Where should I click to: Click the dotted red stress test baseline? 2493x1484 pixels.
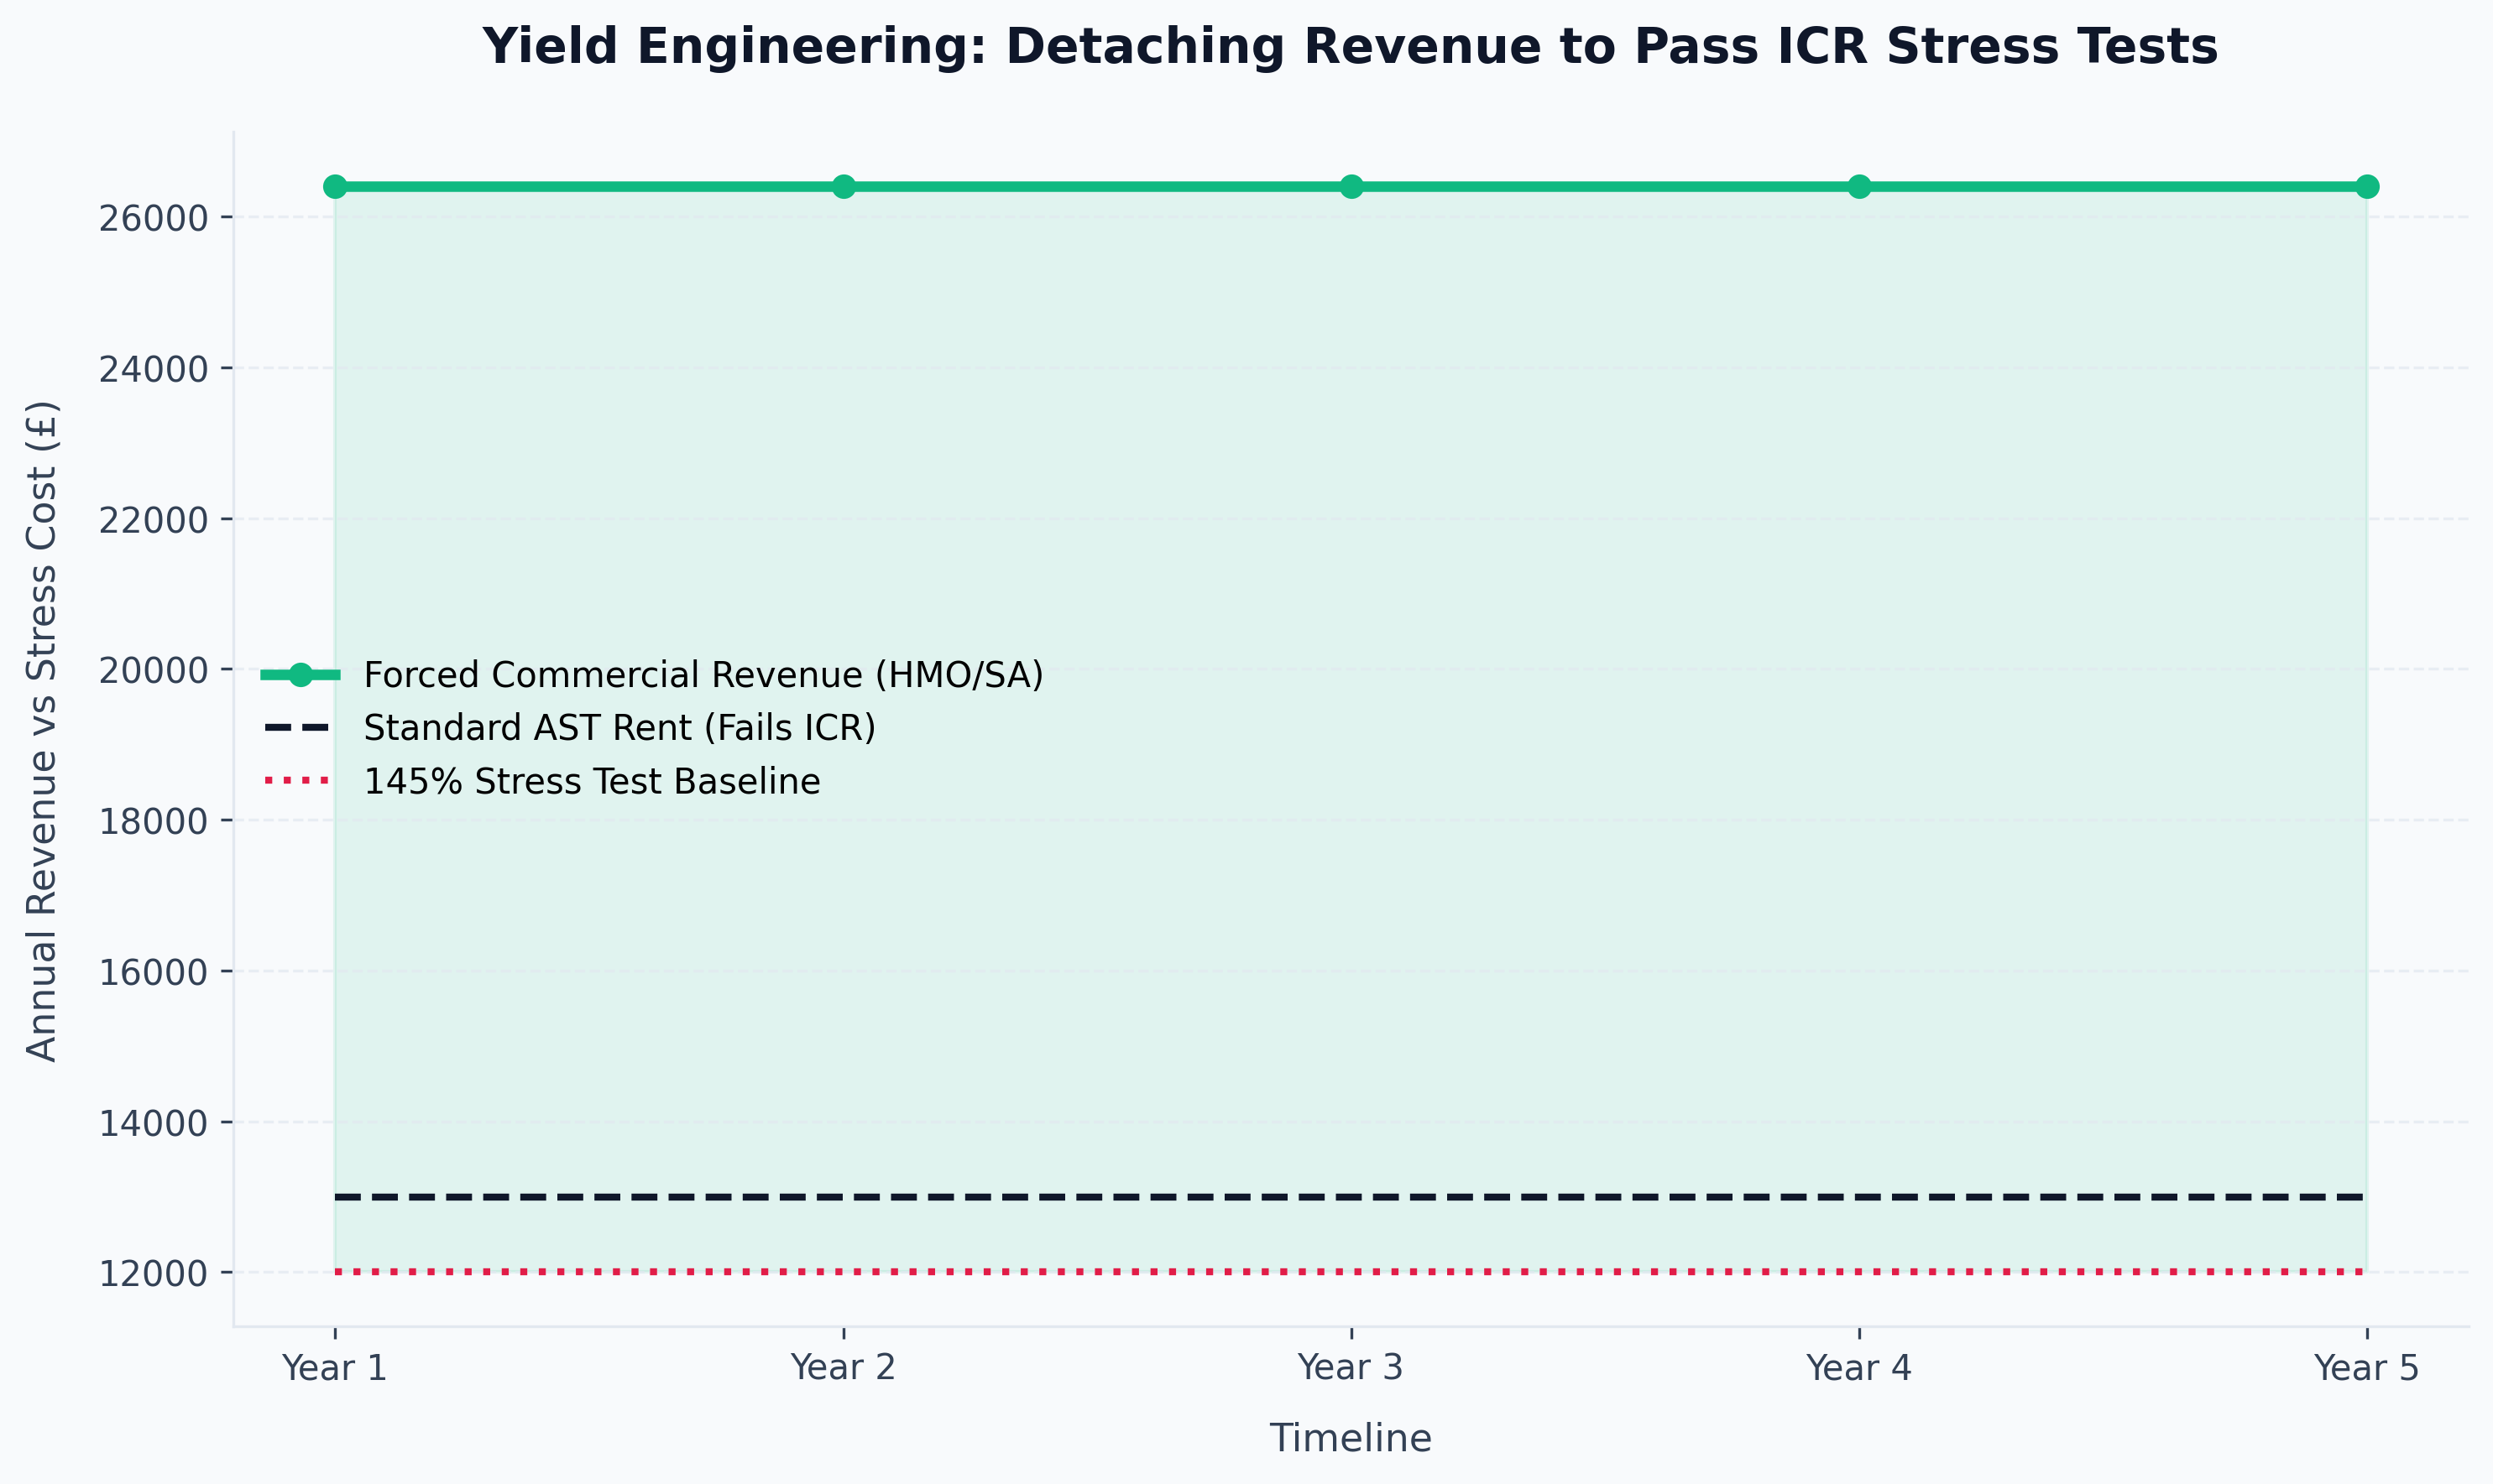[1351, 1272]
